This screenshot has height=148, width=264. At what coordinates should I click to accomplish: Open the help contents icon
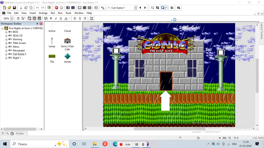tap(49, 8)
